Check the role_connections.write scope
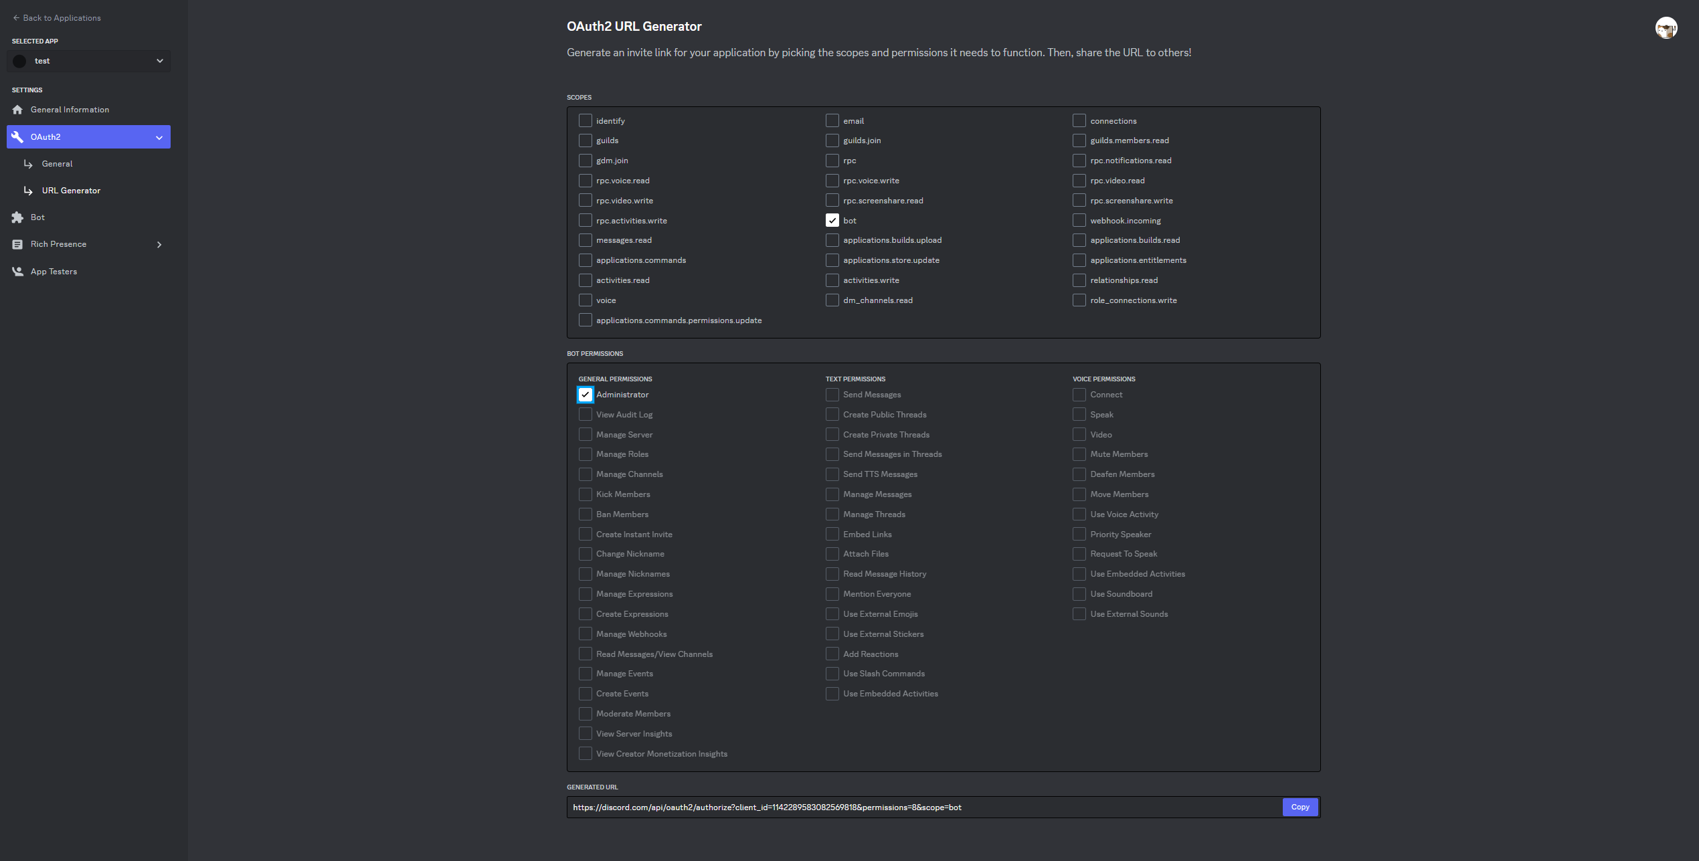 (1079, 300)
